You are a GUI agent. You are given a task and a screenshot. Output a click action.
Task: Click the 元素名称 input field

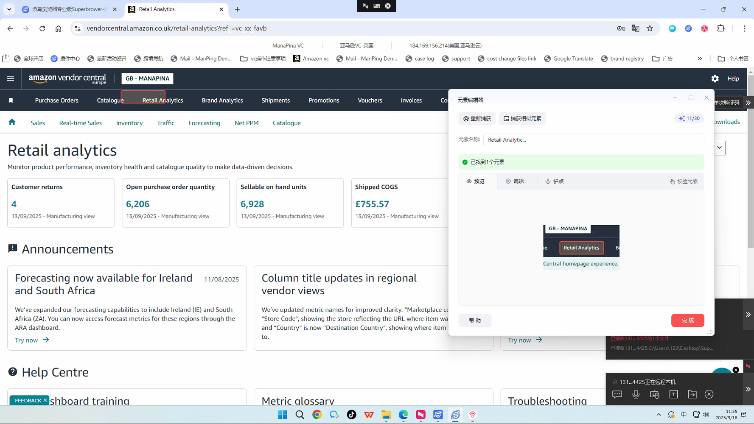[x=594, y=139]
